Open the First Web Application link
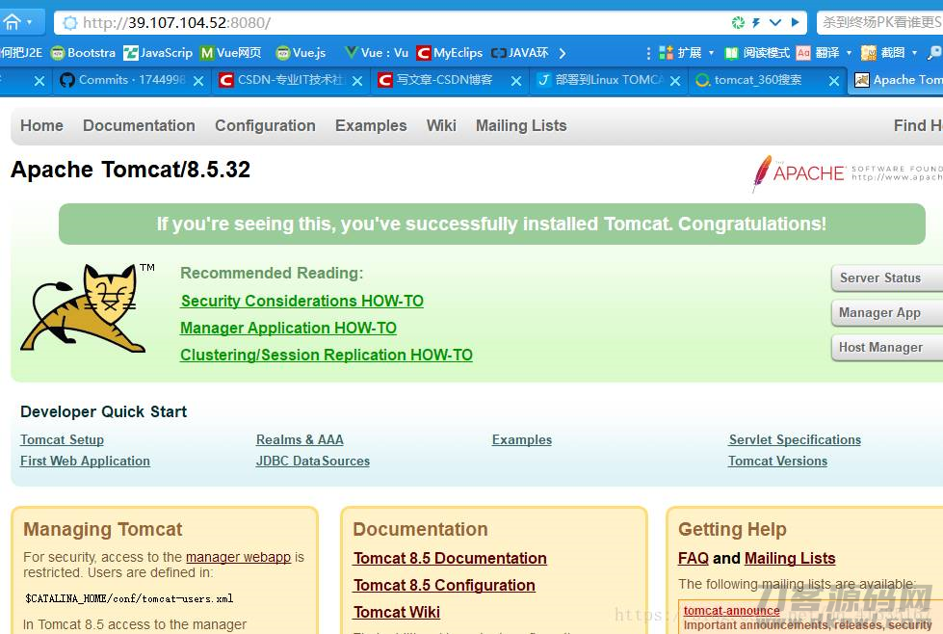 click(85, 461)
